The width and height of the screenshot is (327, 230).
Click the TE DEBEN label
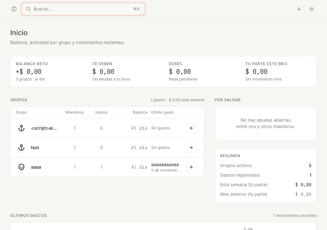point(102,64)
